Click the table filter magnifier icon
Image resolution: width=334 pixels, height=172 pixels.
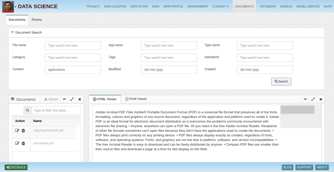click(x=28, y=110)
